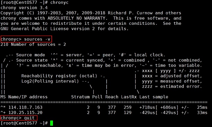Click the 'Source mode' legend text
This screenshot has height=127, width=212.
point(30,55)
